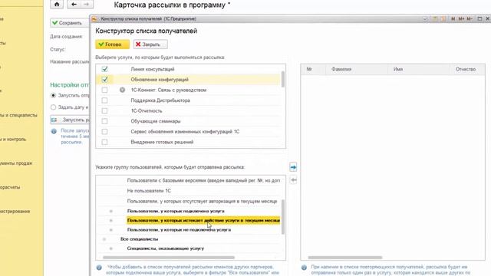Uncheck the 'Обновление конфигураций' checkbox

point(104,80)
